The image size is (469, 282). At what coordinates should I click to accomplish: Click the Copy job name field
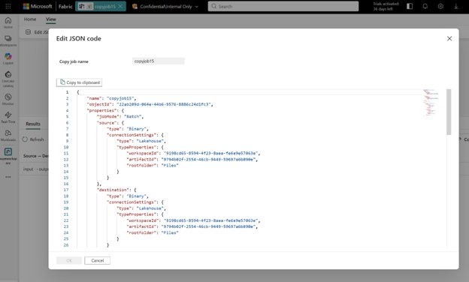click(x=159, y=61)
